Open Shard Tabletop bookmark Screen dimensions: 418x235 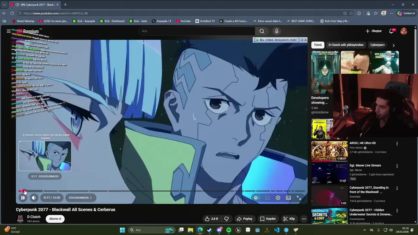(23, 21)
